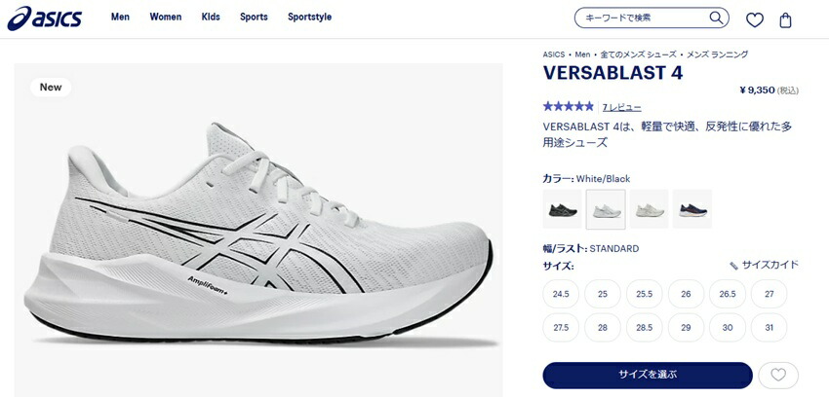Screen dimensions: 829x397
Task: Select the navy shoe color swatch
Action: [692, 209]
